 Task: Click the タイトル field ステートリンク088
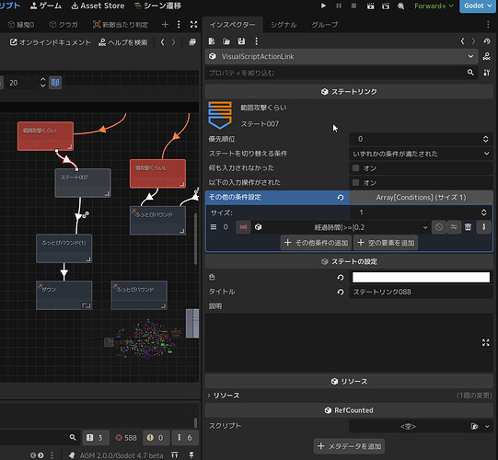point(421,292)
